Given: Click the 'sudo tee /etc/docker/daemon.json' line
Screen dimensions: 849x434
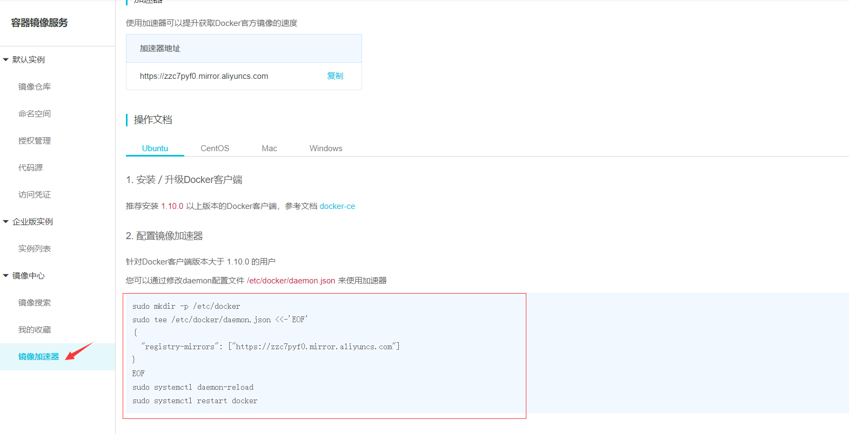Looking at the screenshot, I should (x=220, y=320).
